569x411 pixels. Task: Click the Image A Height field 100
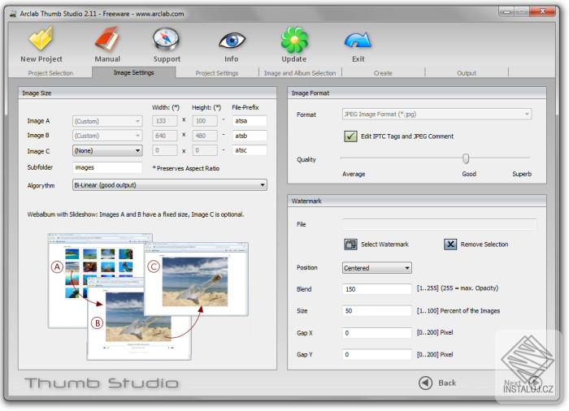point(205,121)
